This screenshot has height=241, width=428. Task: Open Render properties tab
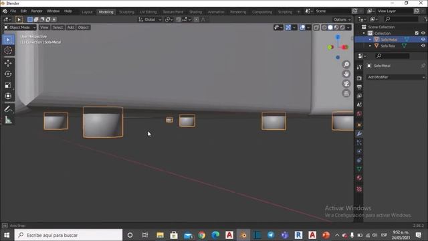(x=359, y=78)
